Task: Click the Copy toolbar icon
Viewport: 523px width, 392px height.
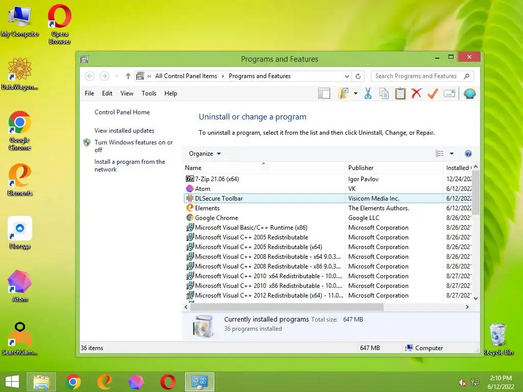Action: 384,94
